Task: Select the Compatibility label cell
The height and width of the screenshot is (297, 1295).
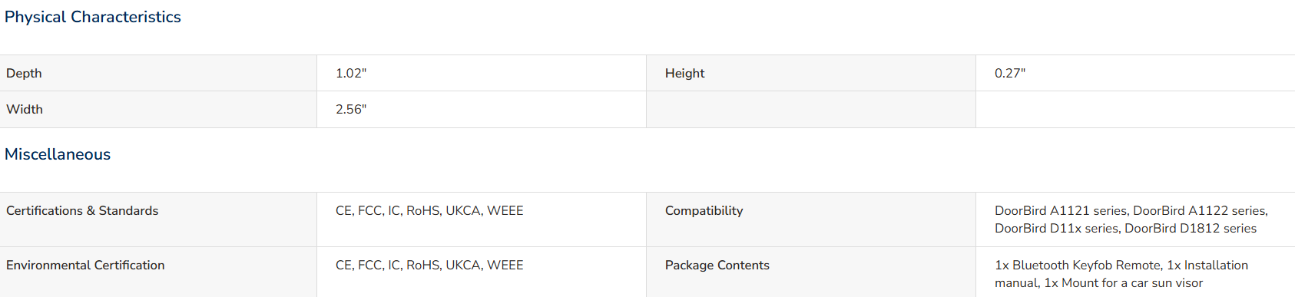Action: (x=811, y=219)
